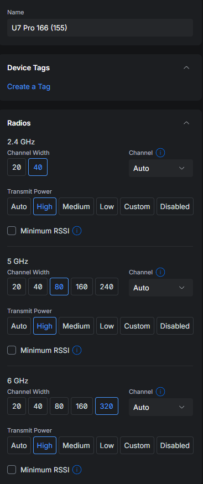Set 2.4 GHz transmit power to Auto
The height and width of the screenshot is (484, 203).
click(x=19, y=206)
